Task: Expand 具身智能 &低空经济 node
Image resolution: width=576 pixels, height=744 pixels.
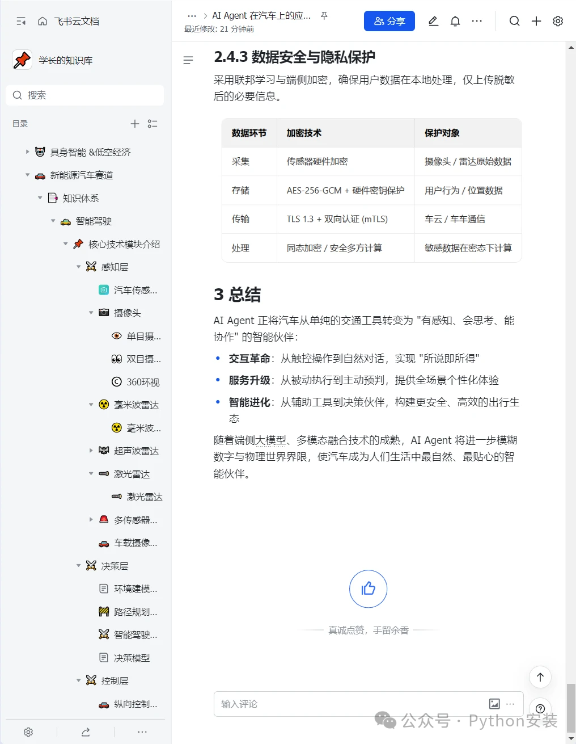Action: (x=27, y=152)
